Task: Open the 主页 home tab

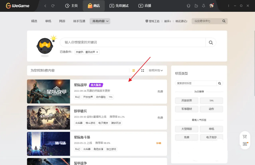Action: [x=71, y=6]
